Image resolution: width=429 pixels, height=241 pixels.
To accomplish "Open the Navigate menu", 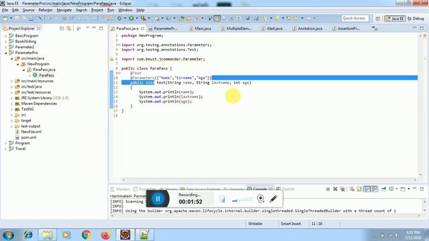I will (64, 10).
